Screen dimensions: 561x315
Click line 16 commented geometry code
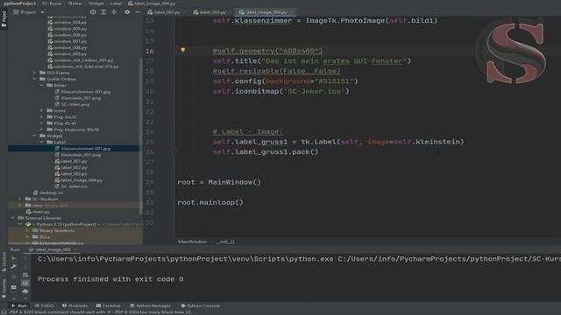267,51
